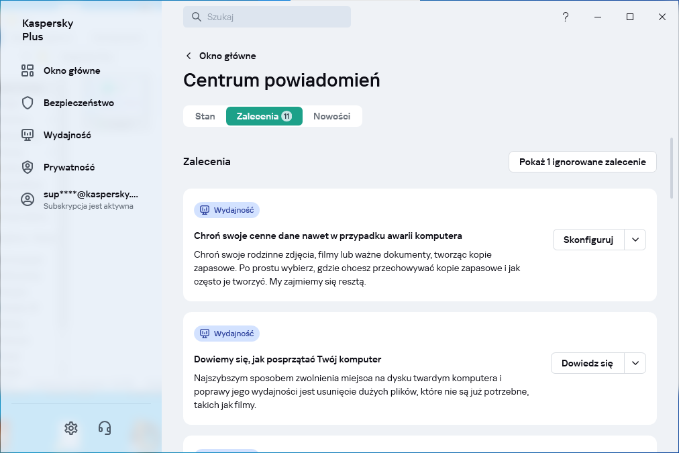Open the Nowości tab
This screenshot has width=679, height=453.
(x=331, y=116)
